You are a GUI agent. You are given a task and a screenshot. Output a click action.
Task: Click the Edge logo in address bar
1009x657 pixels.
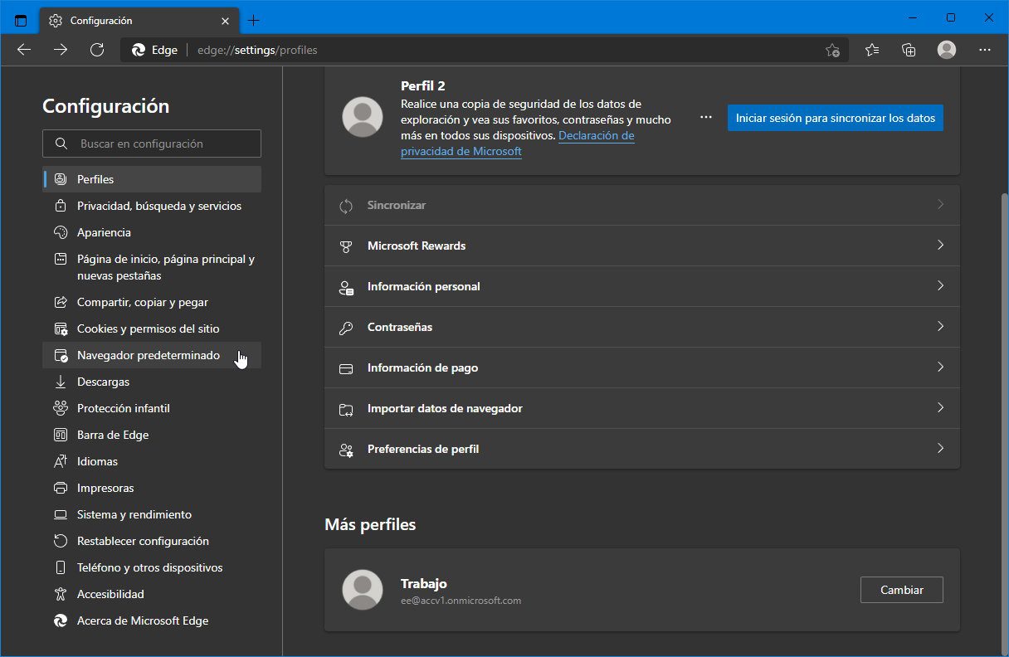[139, 50]
